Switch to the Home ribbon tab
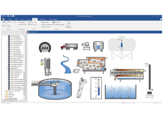163x118 pixels. [10, 19]
